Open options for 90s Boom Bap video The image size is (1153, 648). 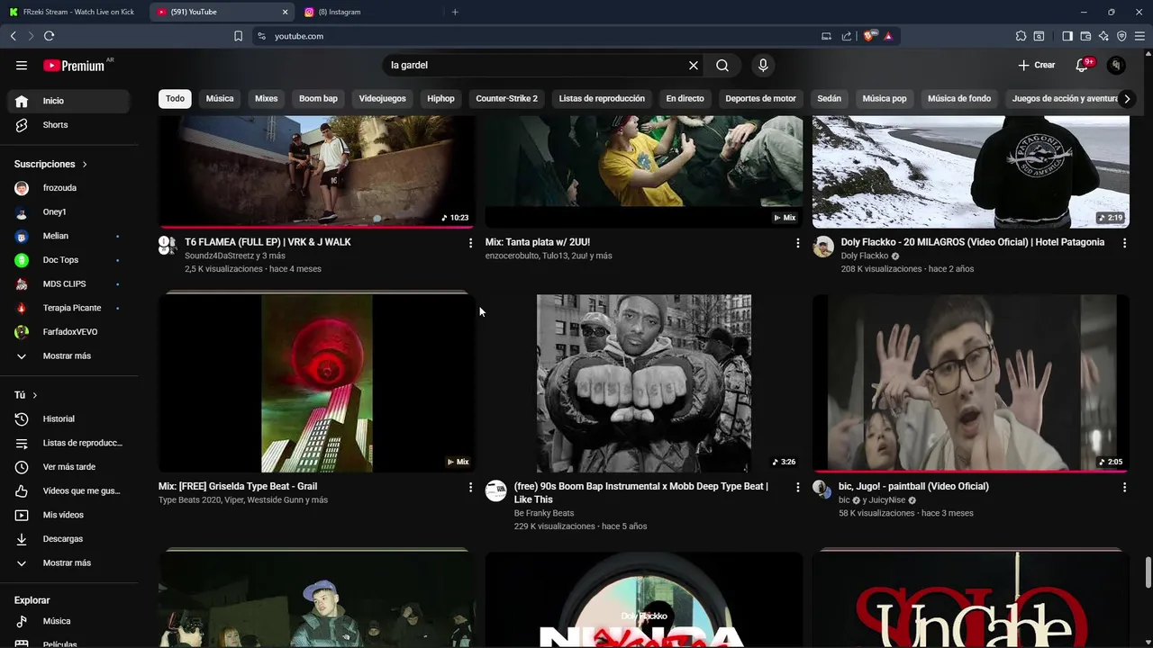797,487
